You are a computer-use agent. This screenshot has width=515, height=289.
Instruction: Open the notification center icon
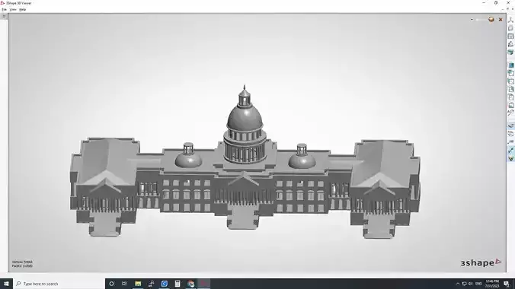point(507,284)
